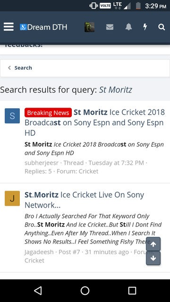This screenshot has width=170, height=302.
Task: View Jagadeesh user profile
Action: pyautogui.click(x=39, y=252)
